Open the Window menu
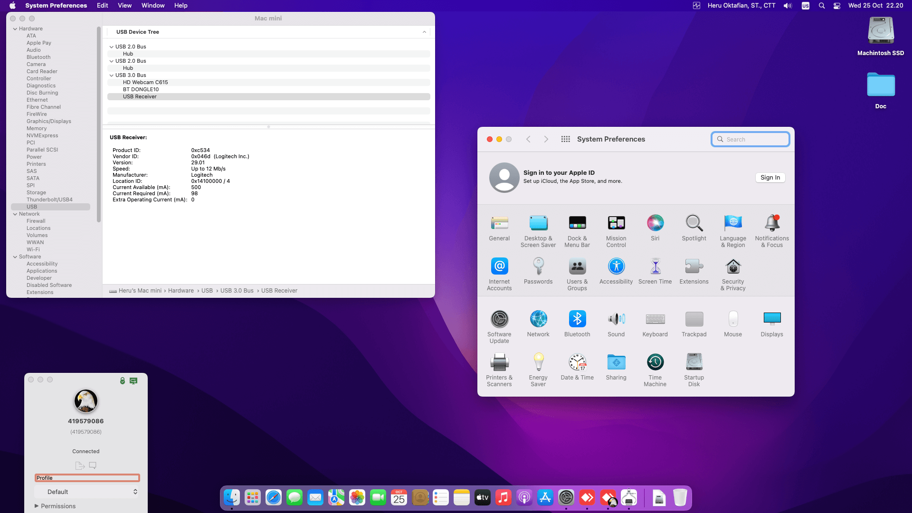This screenshot has width=912, height=513. (x=153, y=6)
